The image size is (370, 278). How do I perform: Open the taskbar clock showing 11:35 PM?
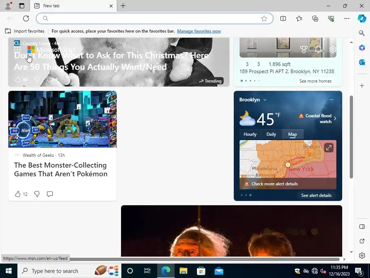(339, 271)
